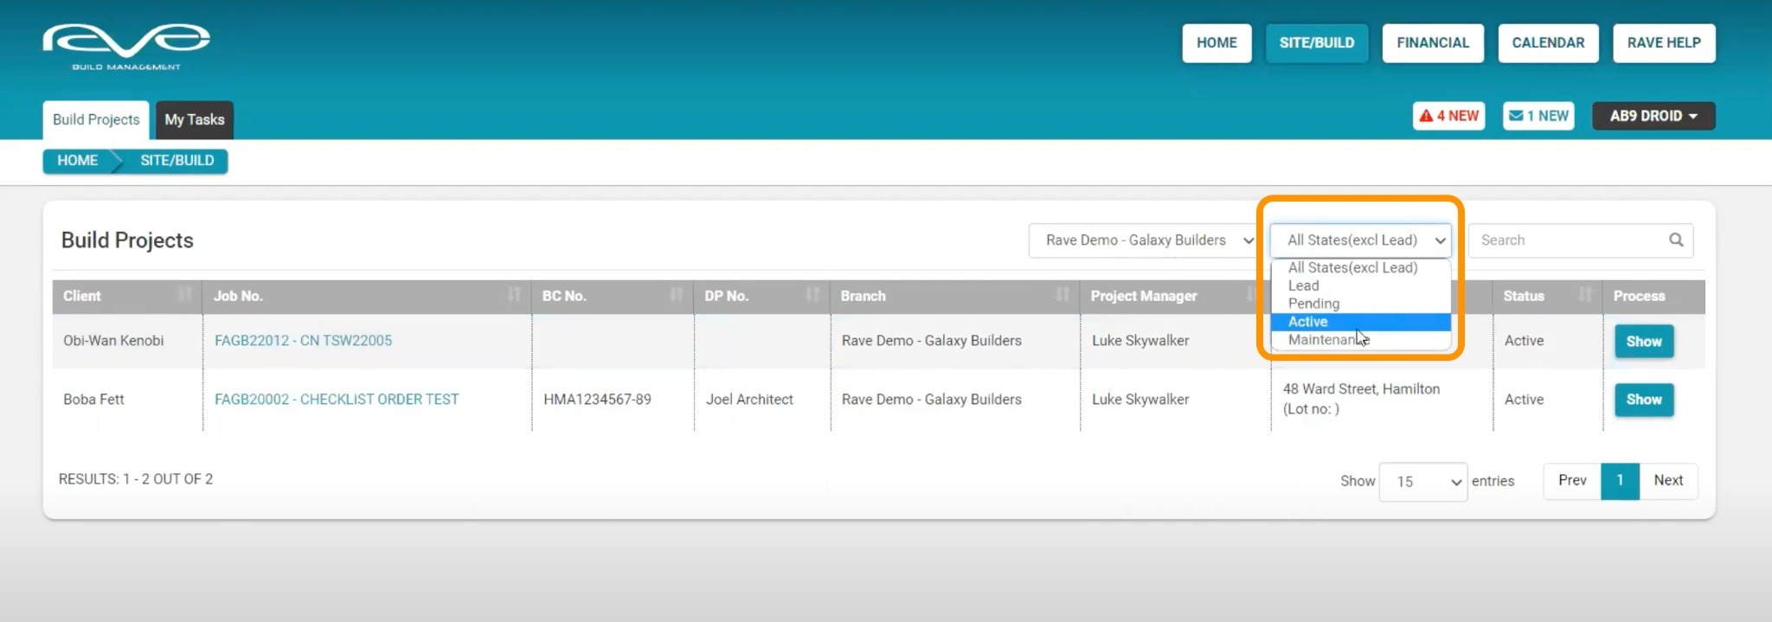
Task: Choose Lead option in state list
Action: (x=1361, y=285)
